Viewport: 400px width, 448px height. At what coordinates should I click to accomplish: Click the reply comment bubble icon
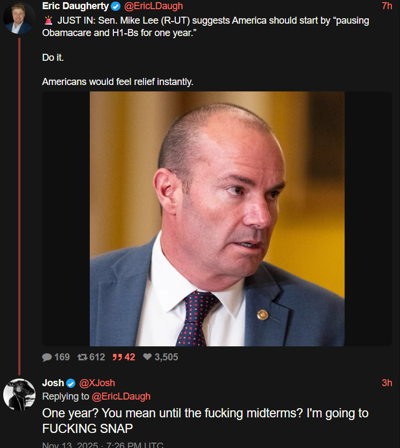click(47, 357)
